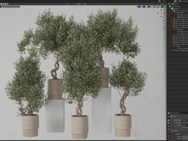Open overlays settings dropdown arrow
Screen dimensions: 188x141
pyautogui.click(x=149, y=7)
